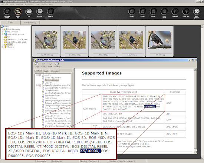The image size is (204, 163).
Task: Click Recipe data in the status bar
Action: 57,161
